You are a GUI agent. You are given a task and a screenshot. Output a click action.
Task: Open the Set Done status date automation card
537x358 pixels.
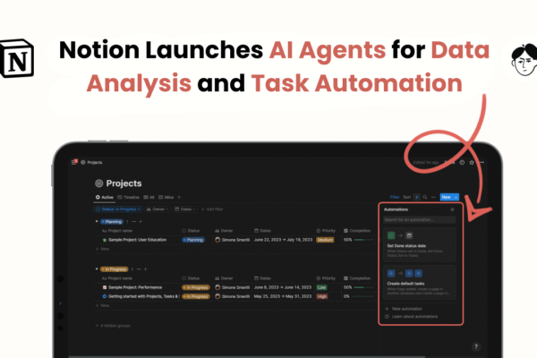[x=420, y=245]
